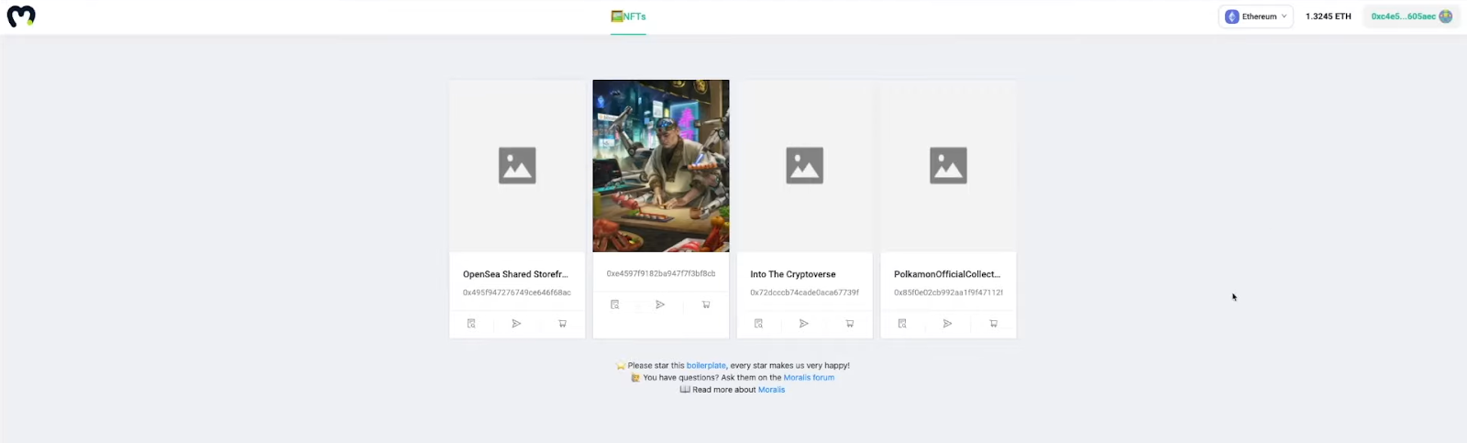Click the Ethereum logo icon in chain selector
The height and width of the screenshot is (443, 1467).
[x=1231, y=17]
